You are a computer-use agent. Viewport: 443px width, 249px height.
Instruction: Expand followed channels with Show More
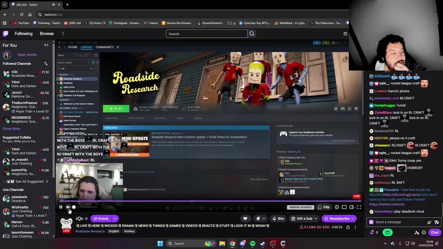coord(11,129)
